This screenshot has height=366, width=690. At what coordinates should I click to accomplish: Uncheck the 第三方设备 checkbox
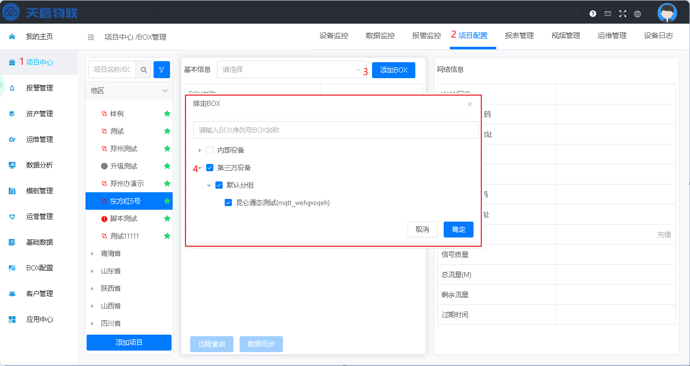pos(210,168)
